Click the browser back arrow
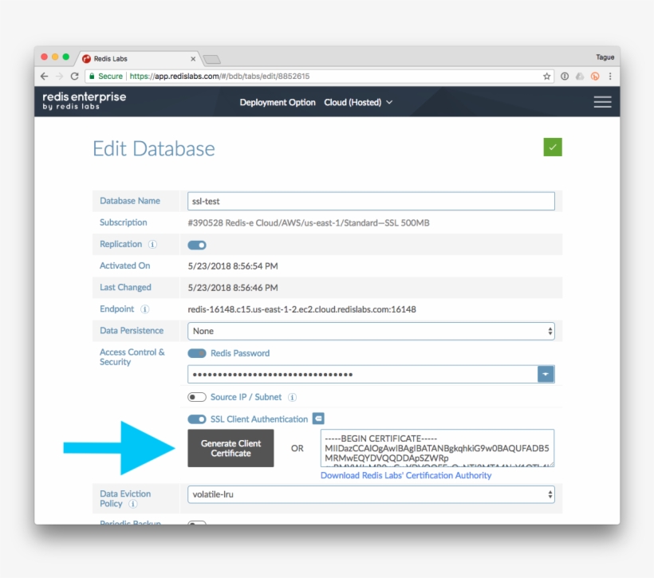654x578 pixels. click(45, 77)
